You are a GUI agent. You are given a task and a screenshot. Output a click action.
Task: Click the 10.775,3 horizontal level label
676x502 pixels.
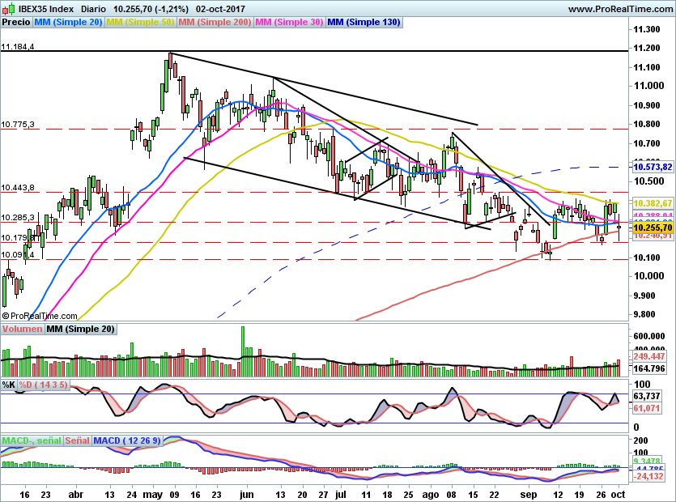[x=18, y=125]
